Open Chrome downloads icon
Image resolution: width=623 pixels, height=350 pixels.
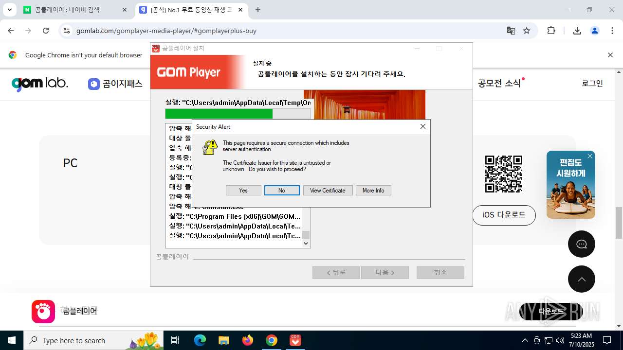tap(577, 31)
